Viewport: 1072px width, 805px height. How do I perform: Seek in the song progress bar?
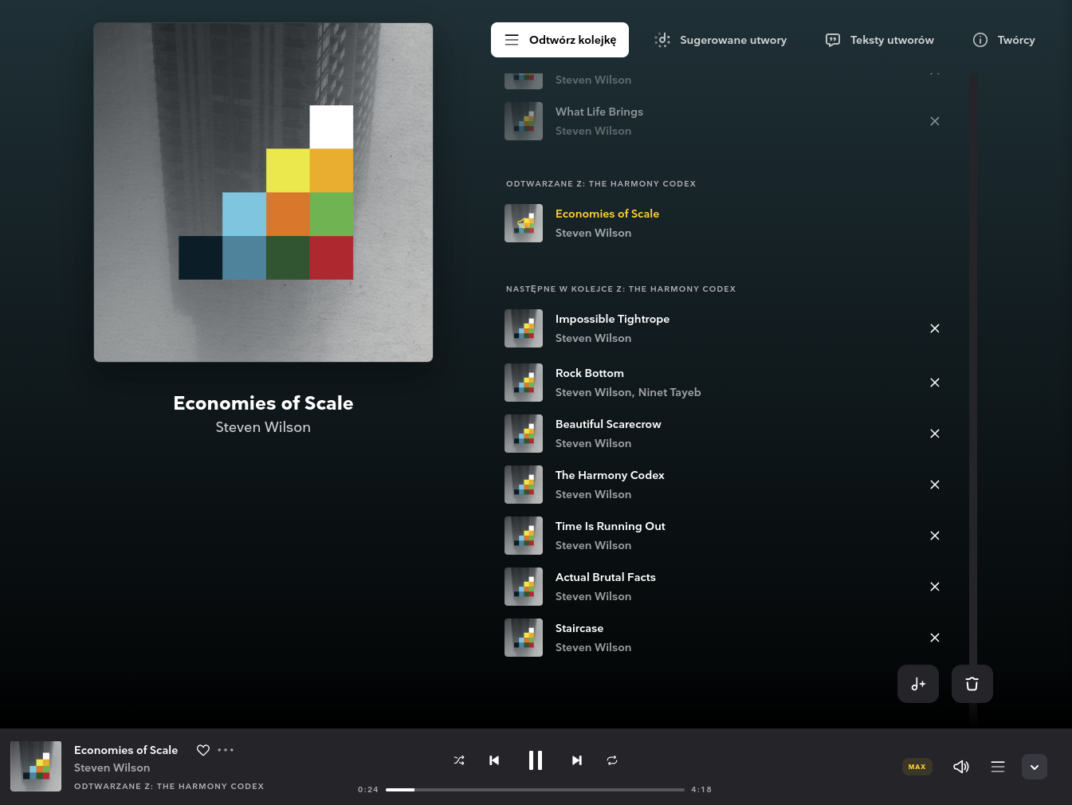point(535,790)
